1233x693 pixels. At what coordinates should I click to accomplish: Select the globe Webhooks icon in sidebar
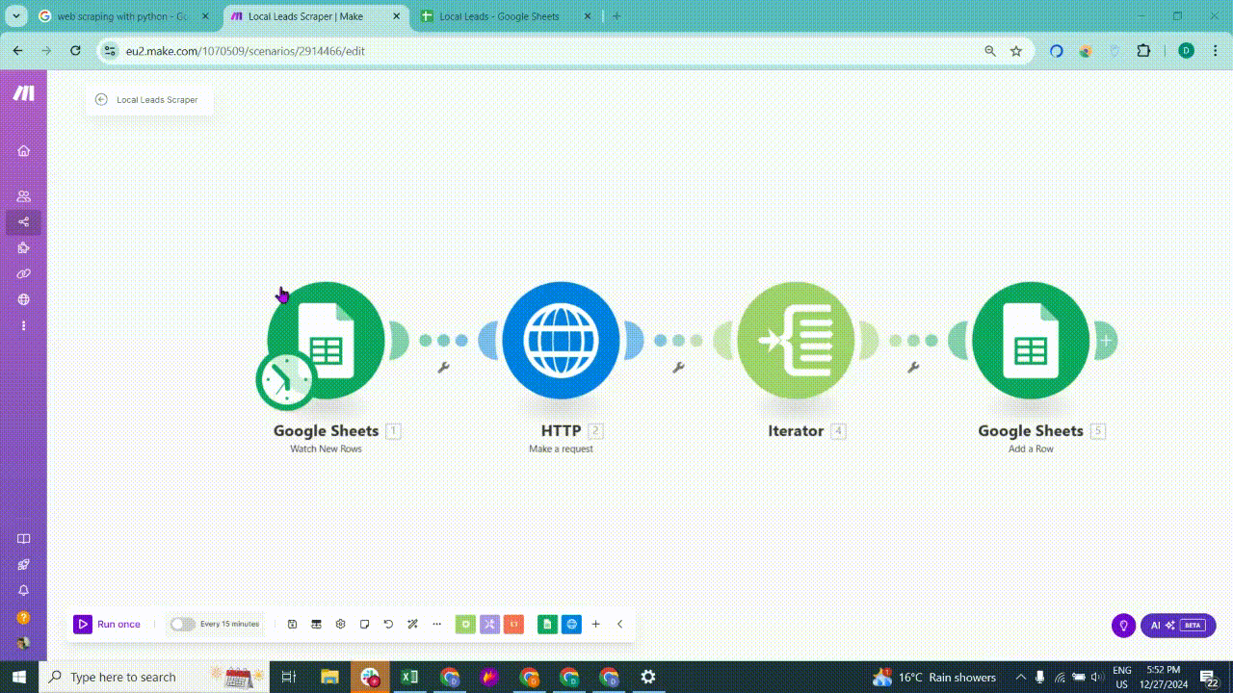[23, 298]
